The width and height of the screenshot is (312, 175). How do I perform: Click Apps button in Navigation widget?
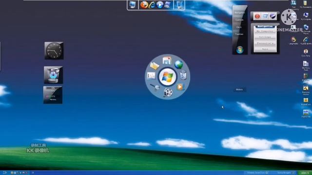point(265,49)
